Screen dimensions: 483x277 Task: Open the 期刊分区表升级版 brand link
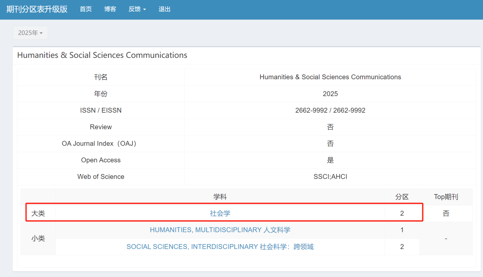37,9
